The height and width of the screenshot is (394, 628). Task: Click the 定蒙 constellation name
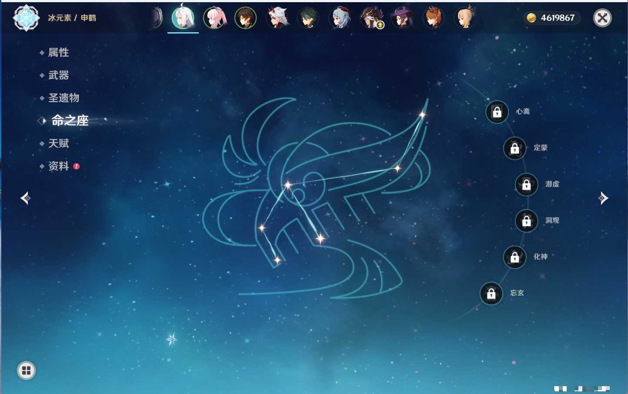[541, 148]
